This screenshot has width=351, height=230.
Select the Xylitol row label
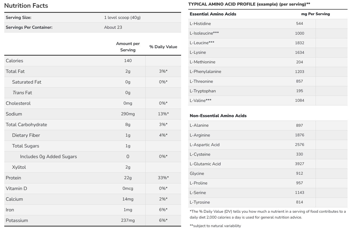19,167
